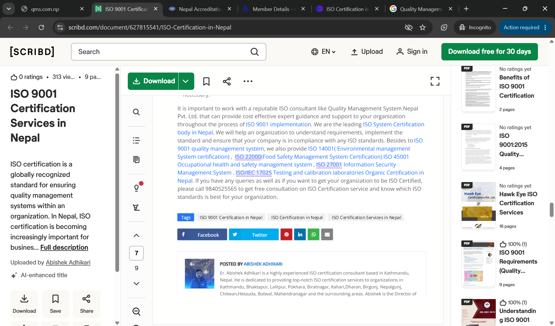Click the Upload button
555x326 pixels.
pyautogui.click(x=367, y=52)
